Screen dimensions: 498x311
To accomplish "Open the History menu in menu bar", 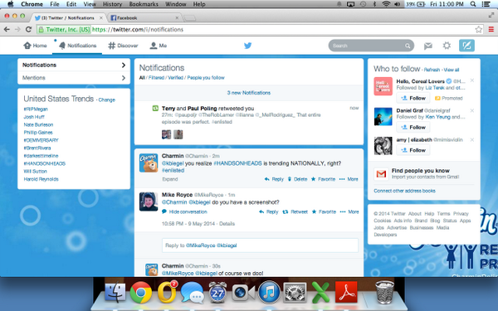I will pos(112,4).
